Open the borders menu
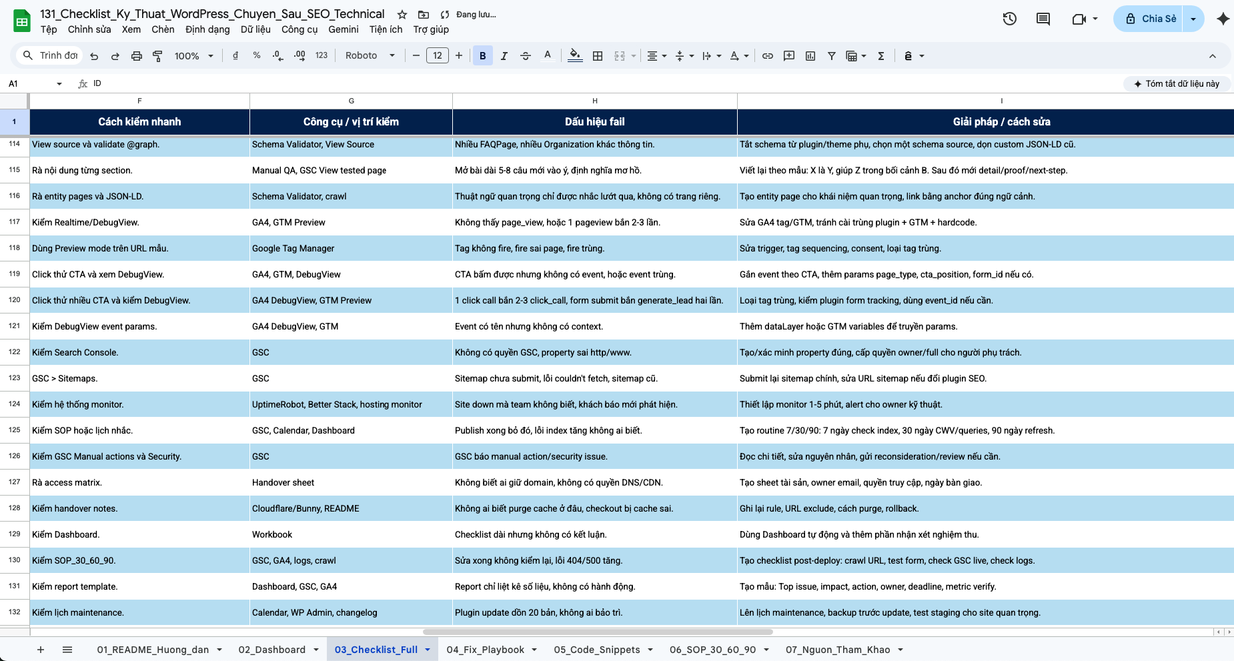 pyautogui.click(x=598, y=56)
